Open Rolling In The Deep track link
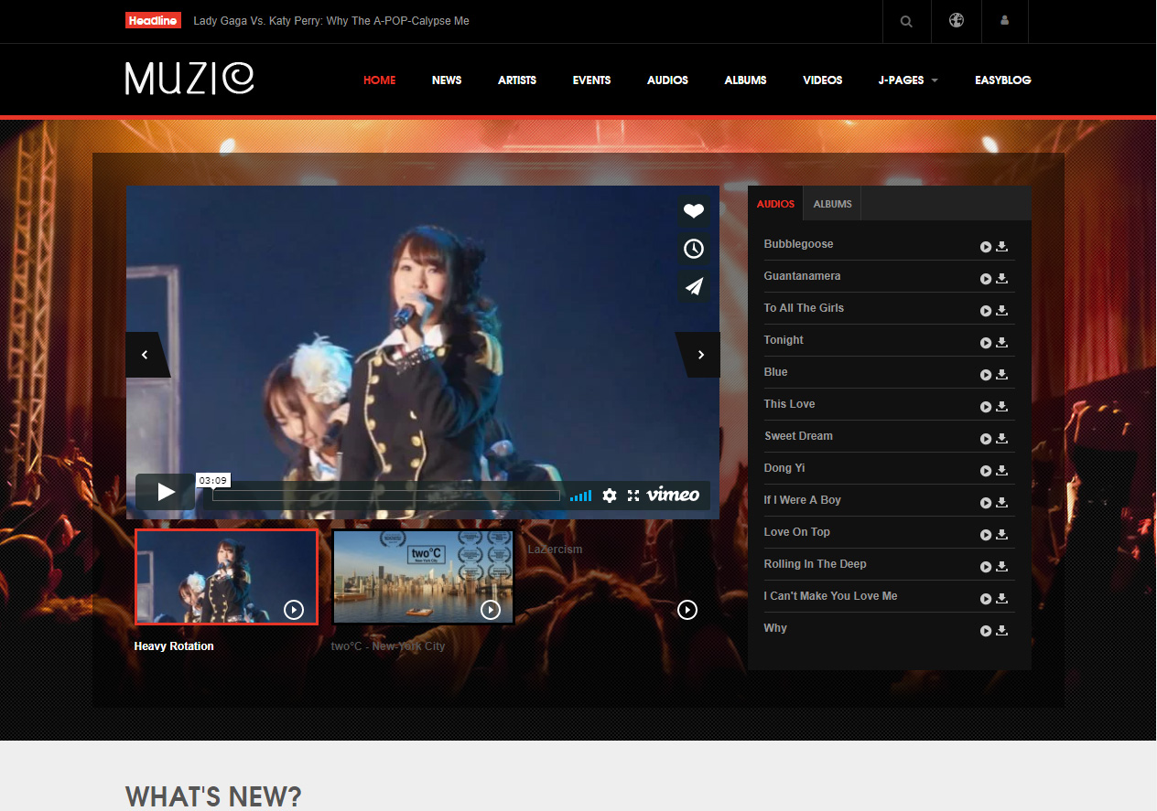 [815, 564]
